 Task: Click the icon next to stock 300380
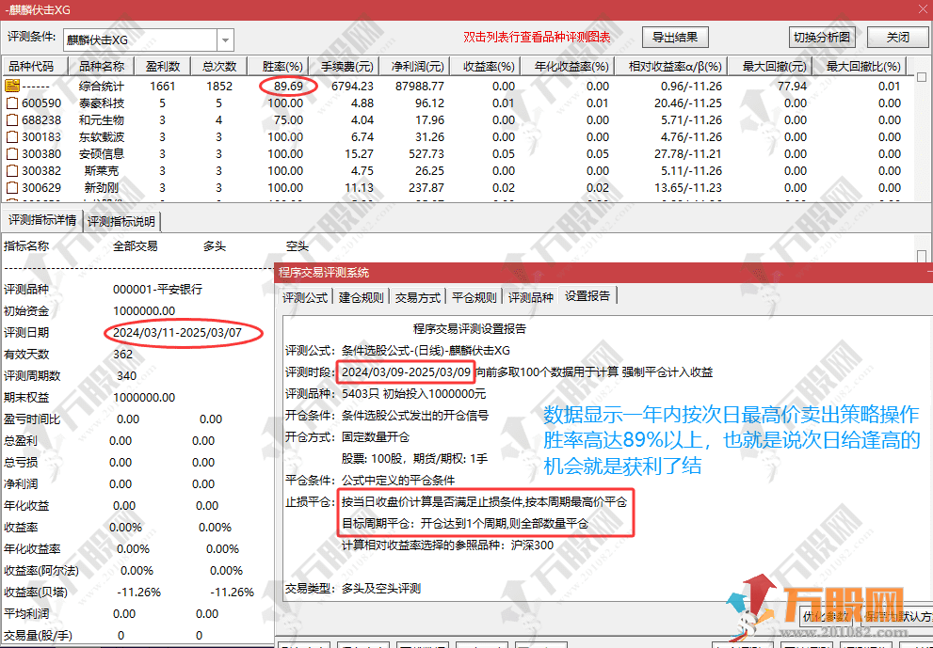12,153
